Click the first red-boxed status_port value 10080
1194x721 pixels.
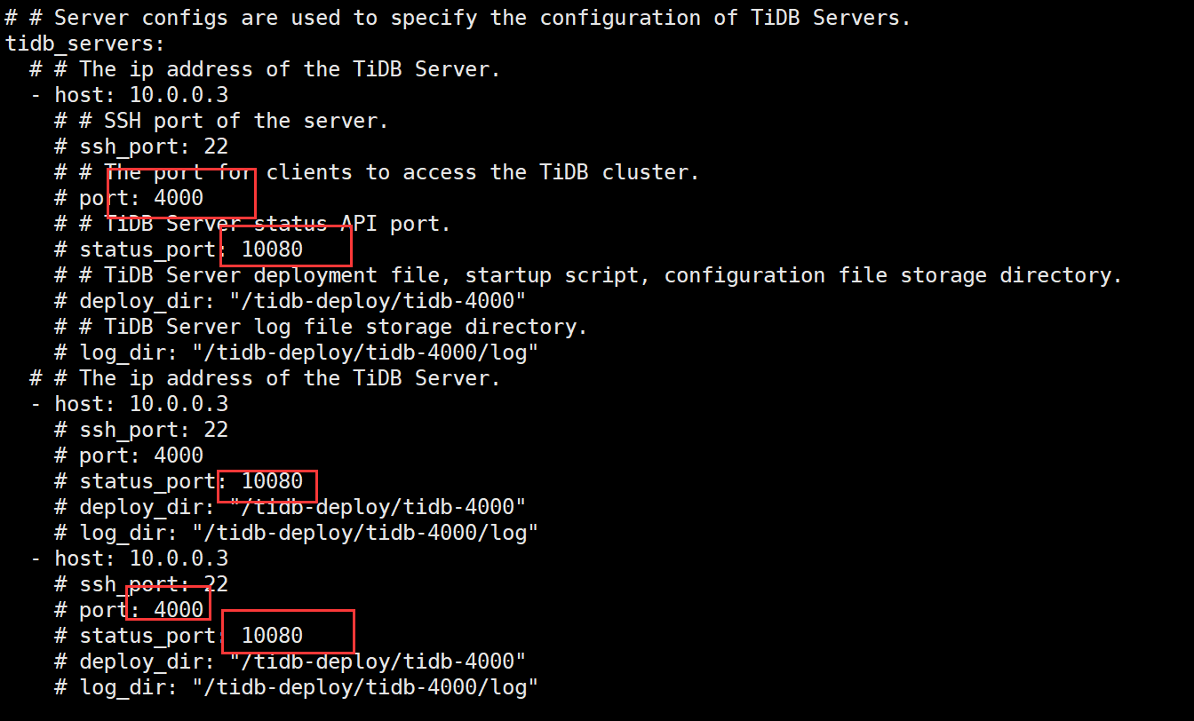coord(272,250)
